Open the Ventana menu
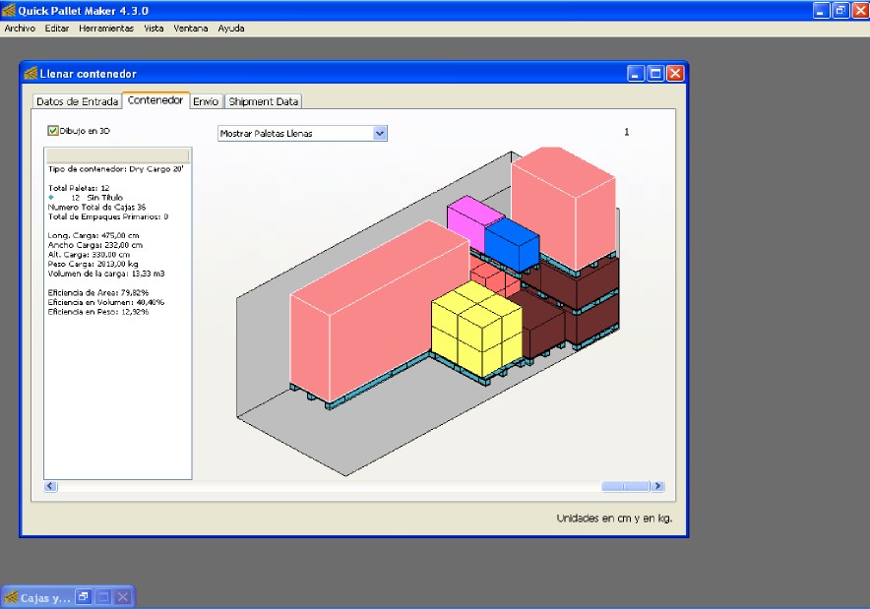The width and height of the screenshot is (870, 609). 190,29
